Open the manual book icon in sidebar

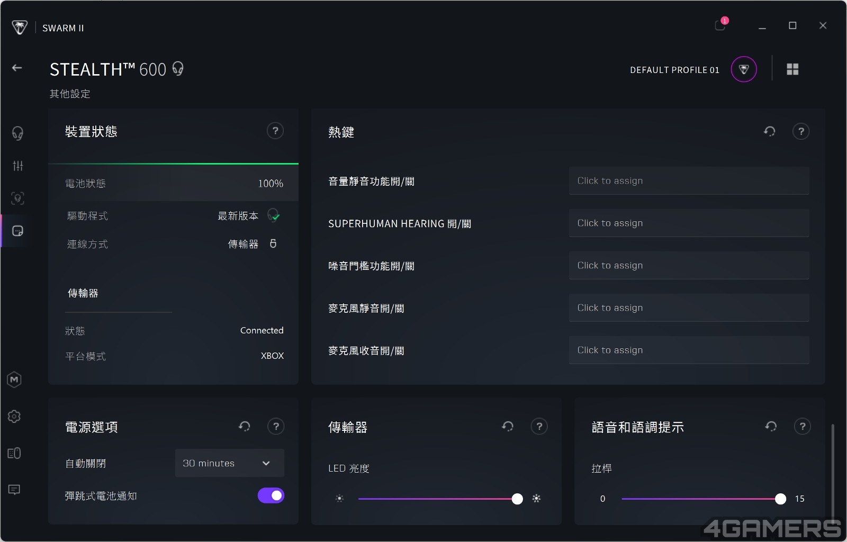(x=14, y=453)
